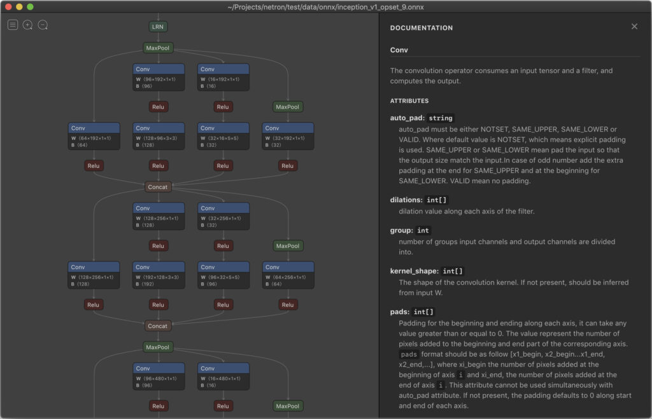652x419 pixels.
Task: Click the green MaxPool node in the middle row
Action: point(287,245)
